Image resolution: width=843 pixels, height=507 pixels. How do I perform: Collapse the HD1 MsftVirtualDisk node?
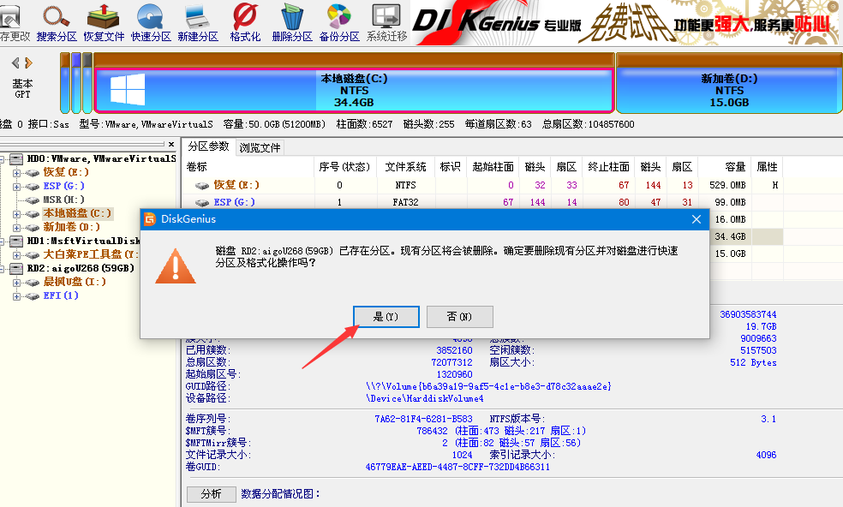[x=3, y=242]
